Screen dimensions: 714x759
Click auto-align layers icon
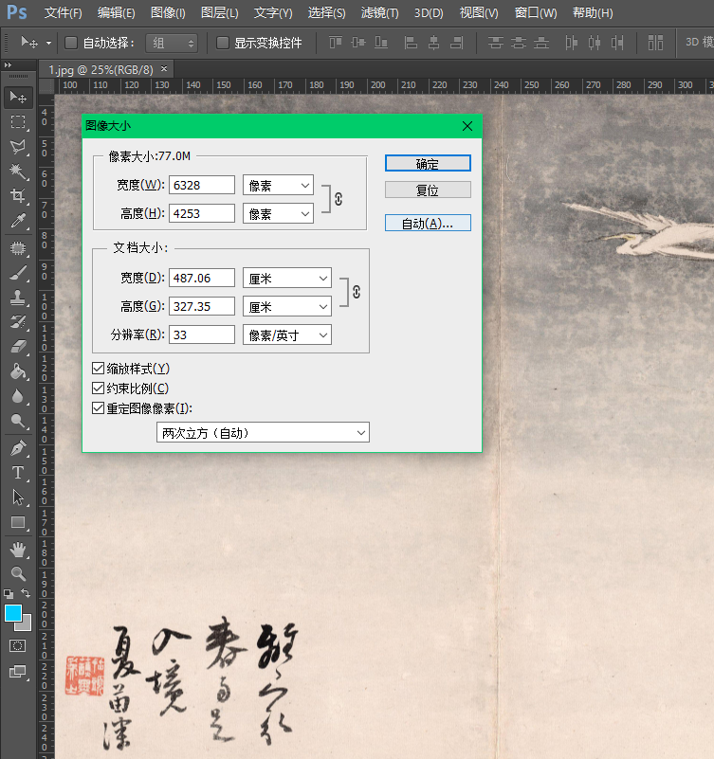655,43
